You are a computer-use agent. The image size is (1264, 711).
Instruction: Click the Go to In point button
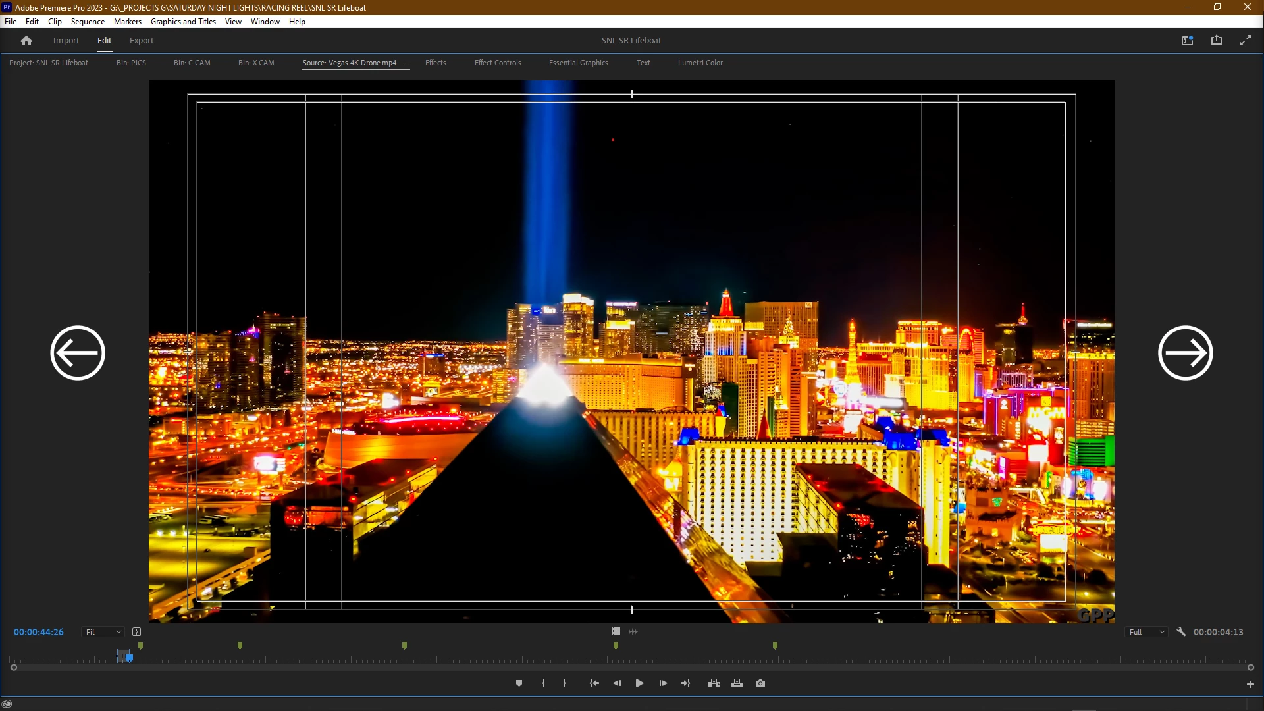tap(594, 683)
